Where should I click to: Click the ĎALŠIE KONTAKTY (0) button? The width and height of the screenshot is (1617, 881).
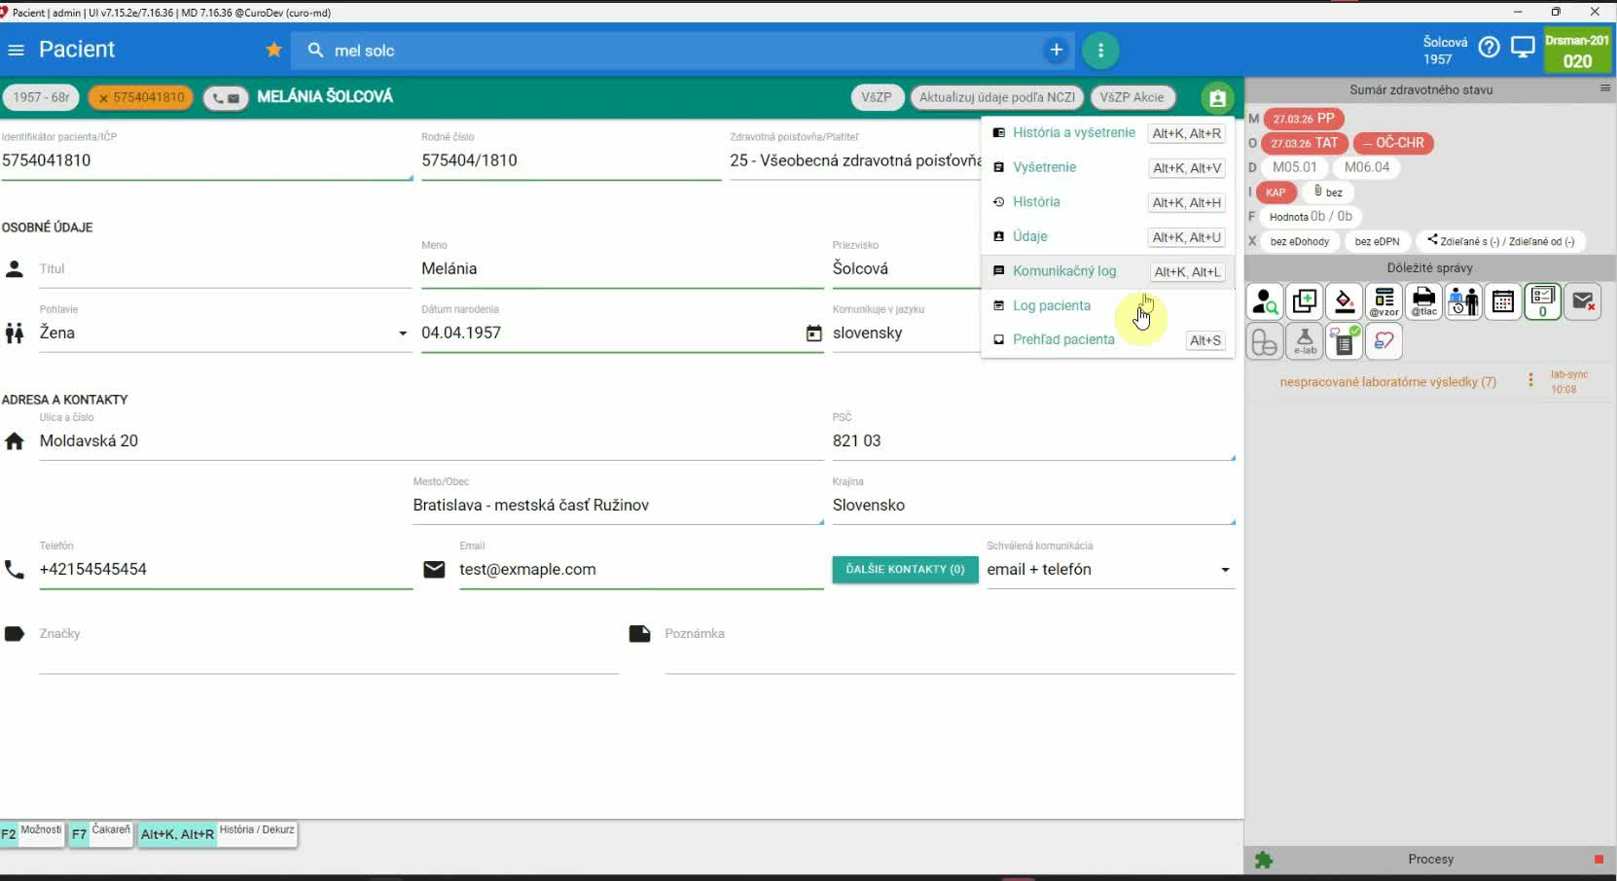905,570
